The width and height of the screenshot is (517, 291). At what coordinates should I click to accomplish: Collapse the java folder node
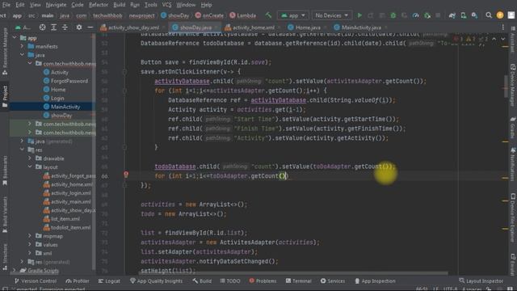23,55
